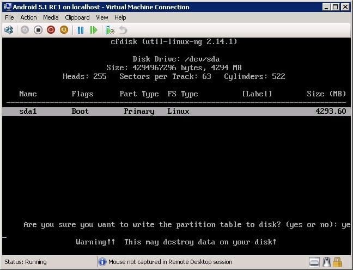The height and width of the screenshot is (270, 353).
Task: Click the padlock security icon
Action: (x=337, y=262)
